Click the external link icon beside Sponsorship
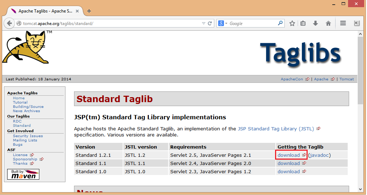Image resolution: width=367 pixels, height=195 pixels. 41,159
